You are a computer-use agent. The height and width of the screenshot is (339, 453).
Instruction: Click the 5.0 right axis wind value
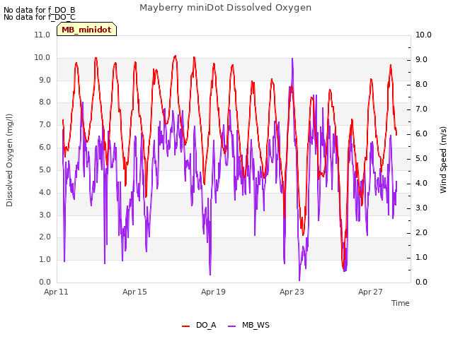pos(421,158)
